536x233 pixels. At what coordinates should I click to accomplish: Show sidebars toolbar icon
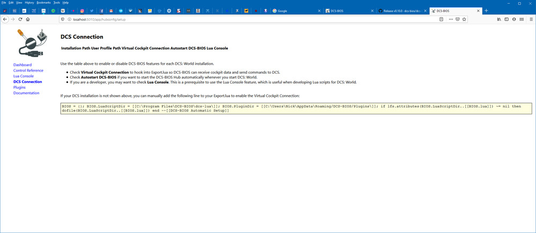coord(507,19)
